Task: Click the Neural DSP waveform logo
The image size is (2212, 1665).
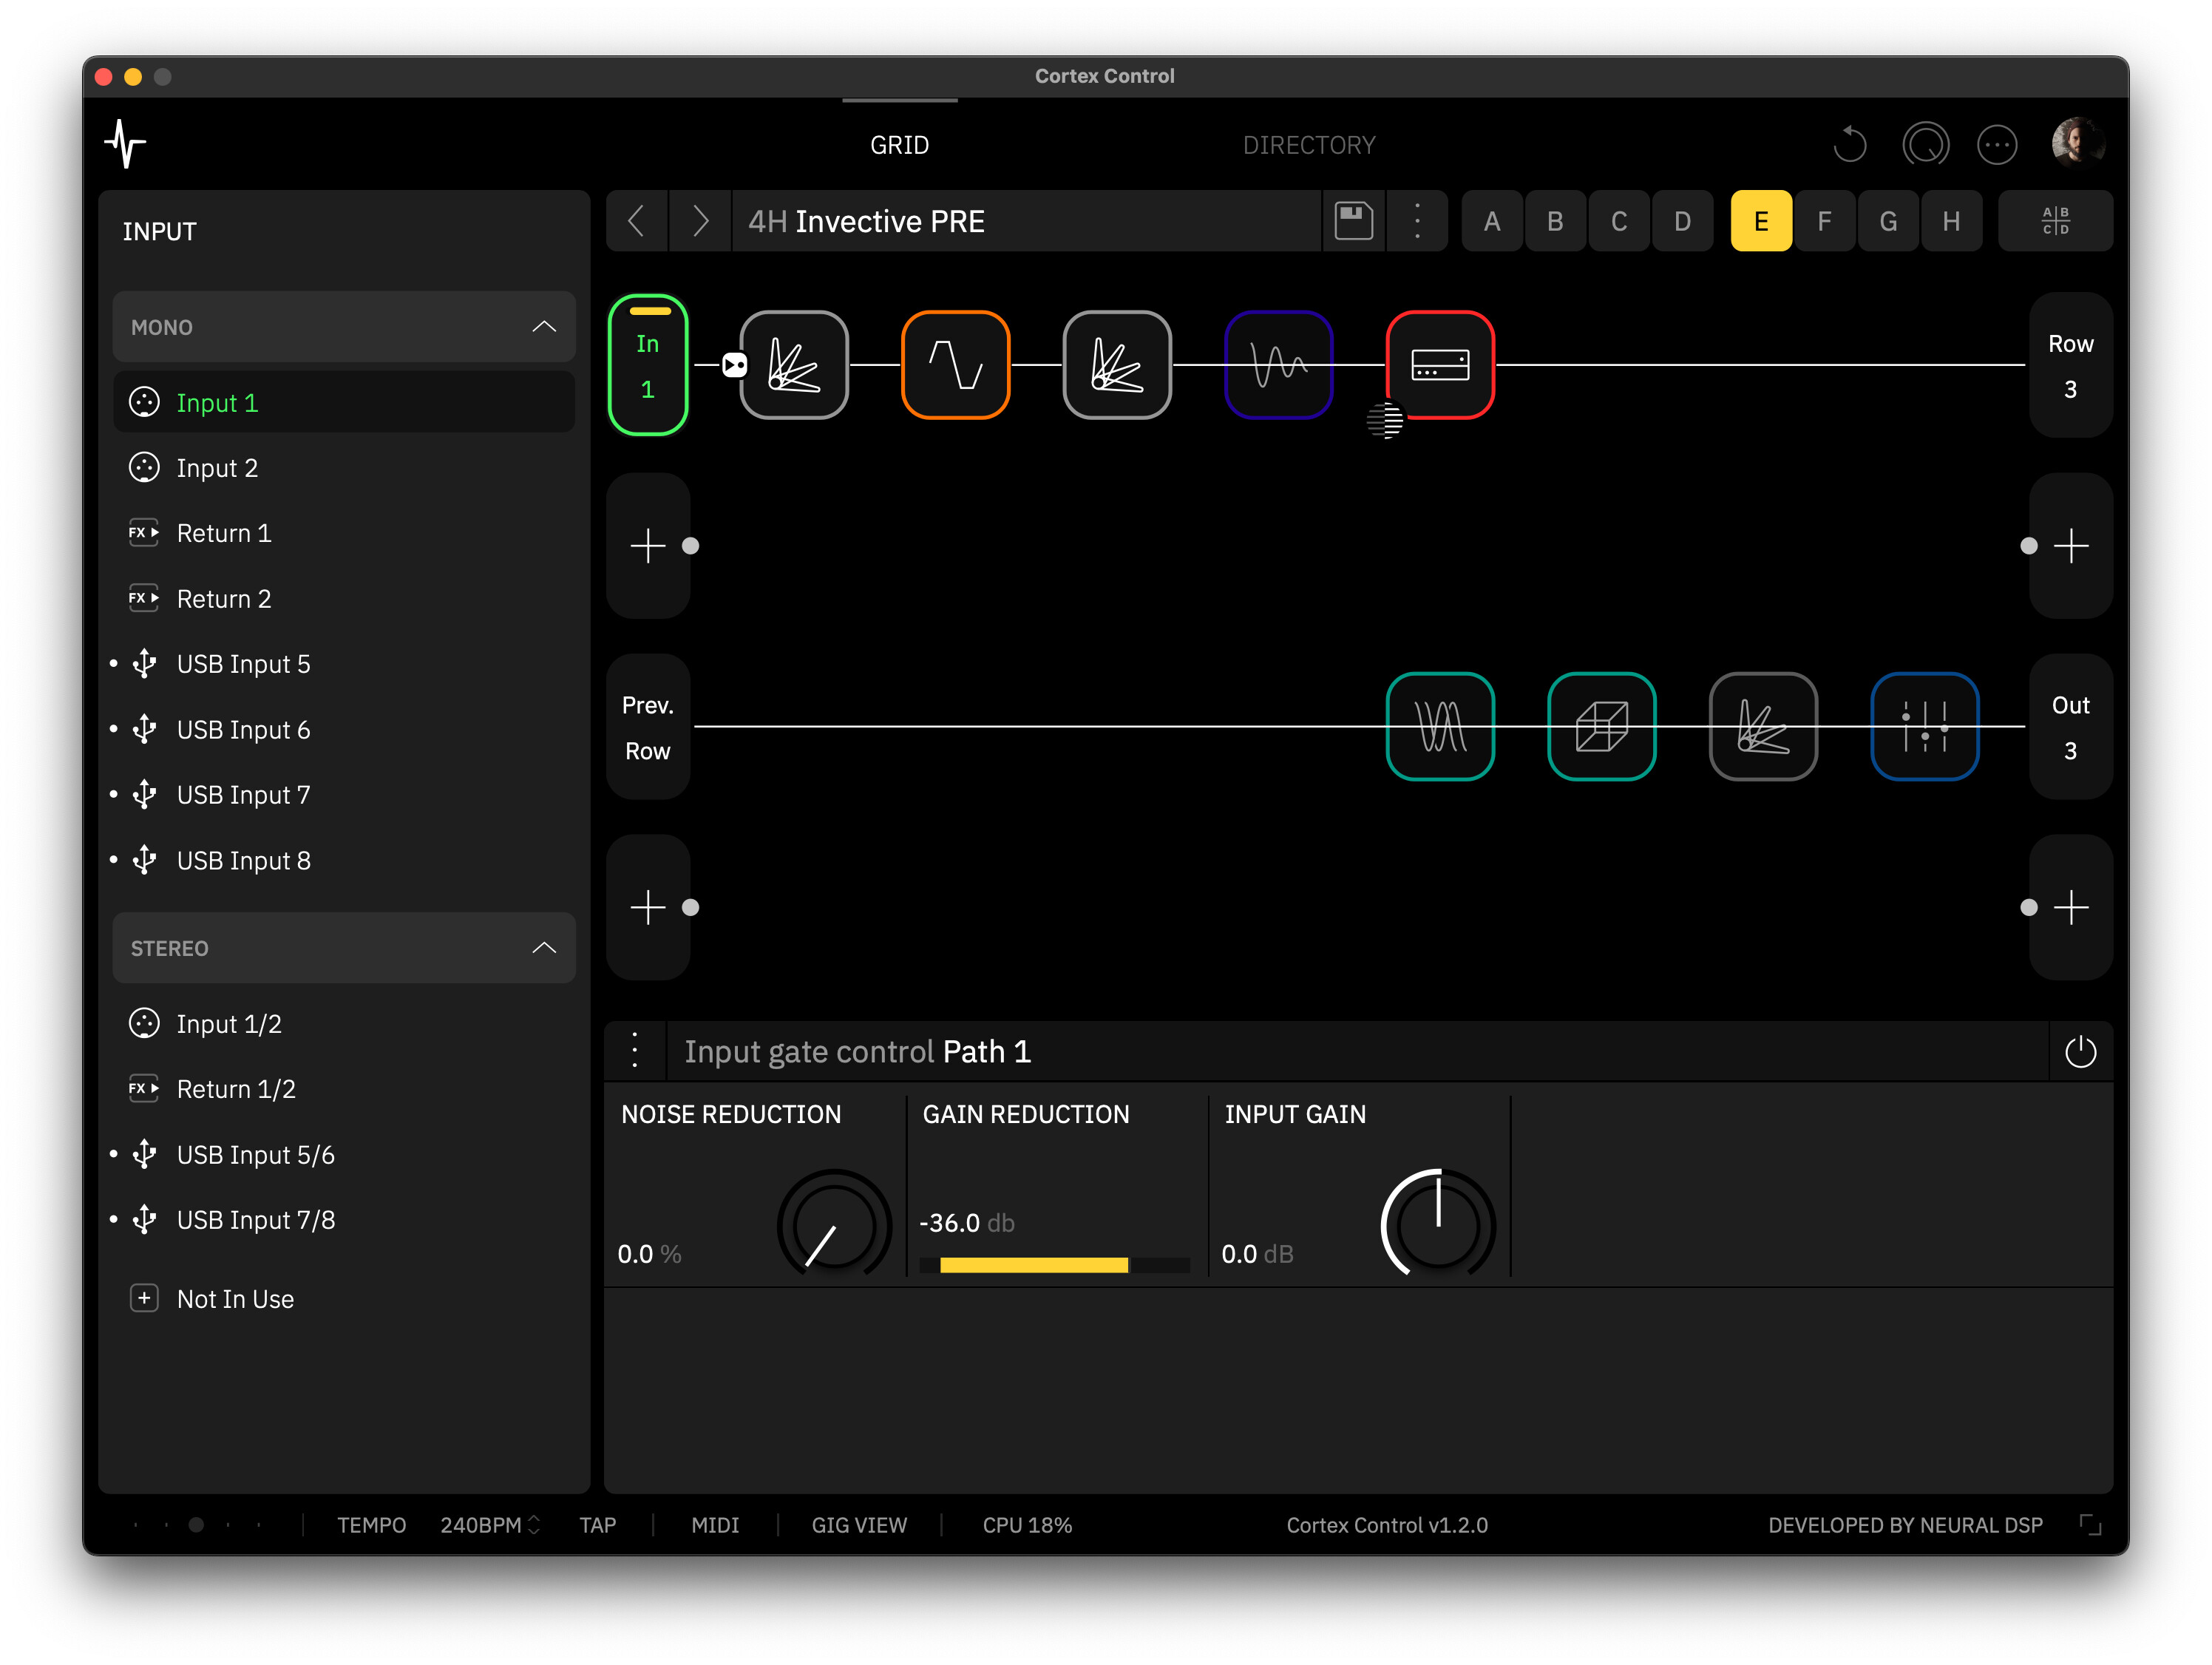Action: [x=126, y=144]
